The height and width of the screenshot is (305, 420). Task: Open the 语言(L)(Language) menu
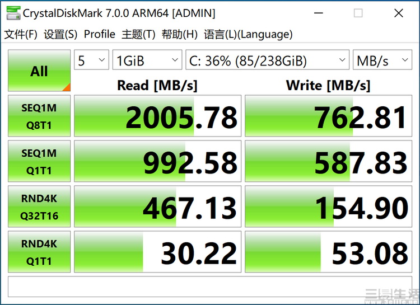point(248,34)
